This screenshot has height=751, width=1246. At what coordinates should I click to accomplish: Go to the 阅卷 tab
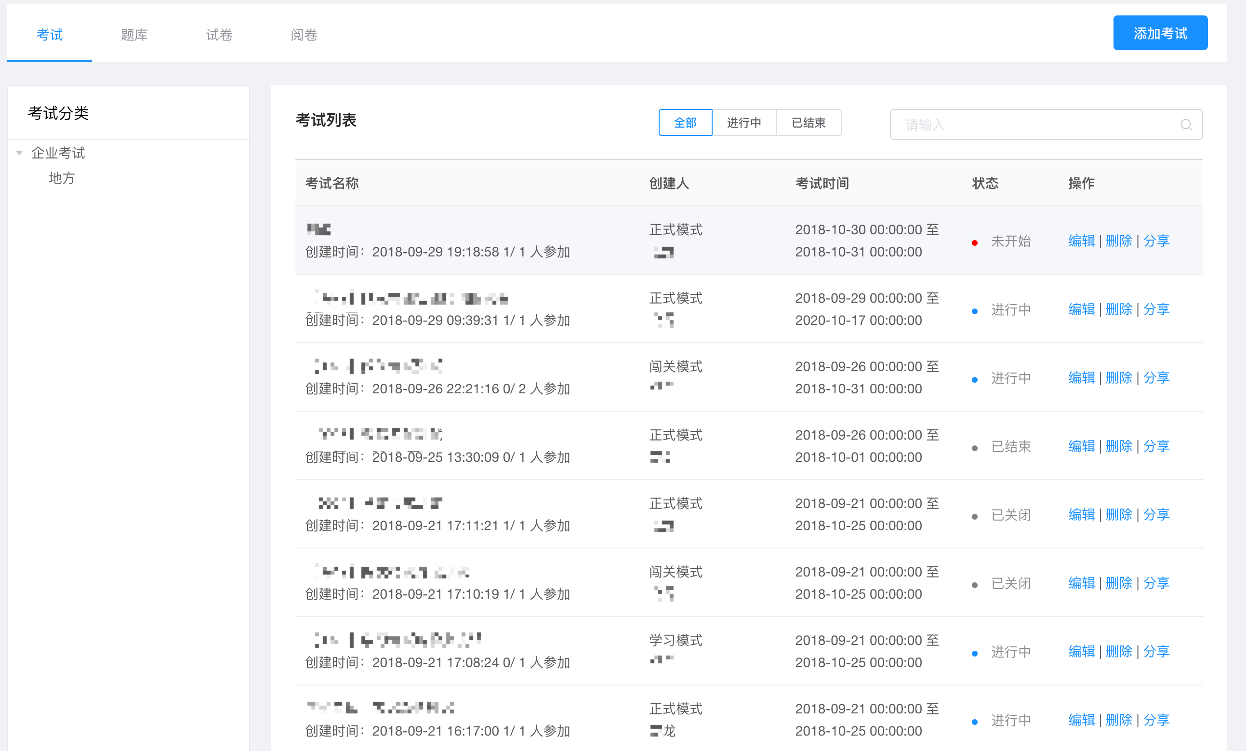pyautogui.click(x=304, y=34)
